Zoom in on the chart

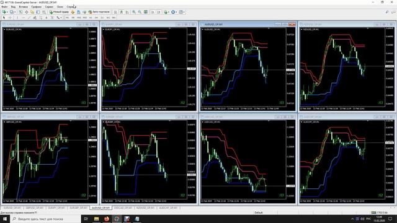(x=134, y=12)
